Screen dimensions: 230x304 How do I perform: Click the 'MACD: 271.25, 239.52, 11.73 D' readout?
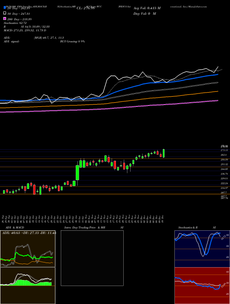pyautogui.click(x=25, y=30)
